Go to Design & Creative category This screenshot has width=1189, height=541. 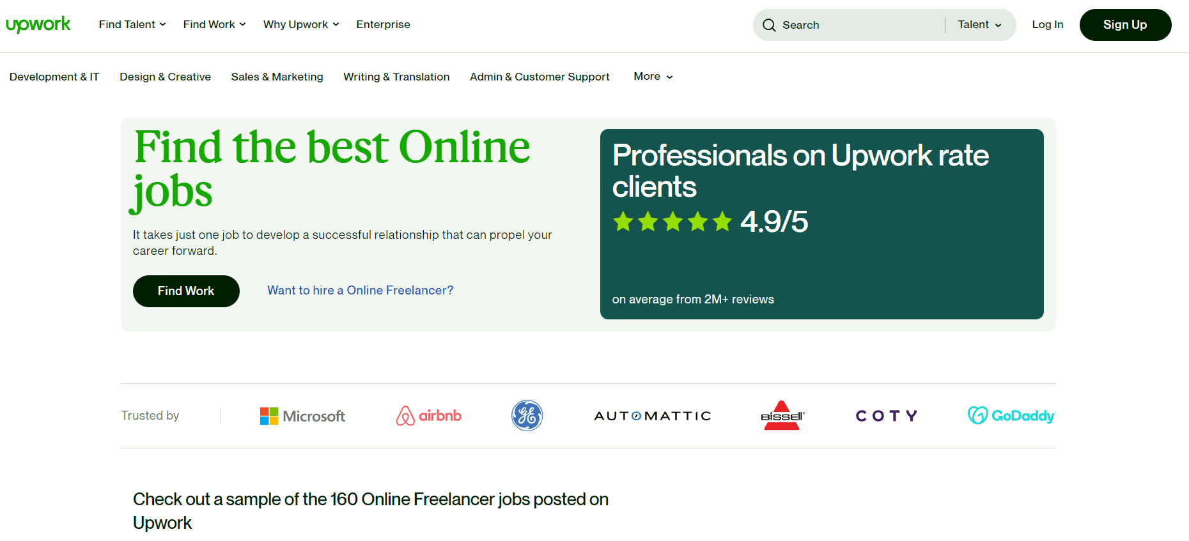pyautogui.click(x=165, y=77)
